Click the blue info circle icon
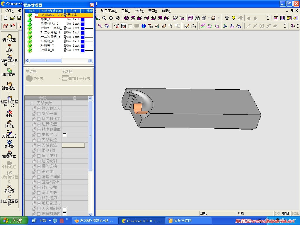This screenshot has width=300, height=225. pos(144,26)
